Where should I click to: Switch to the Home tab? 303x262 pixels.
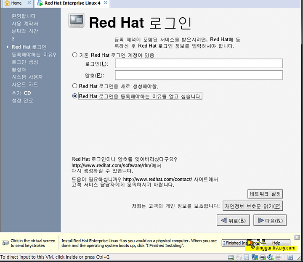pyautogui.click(x=16, y=3)
